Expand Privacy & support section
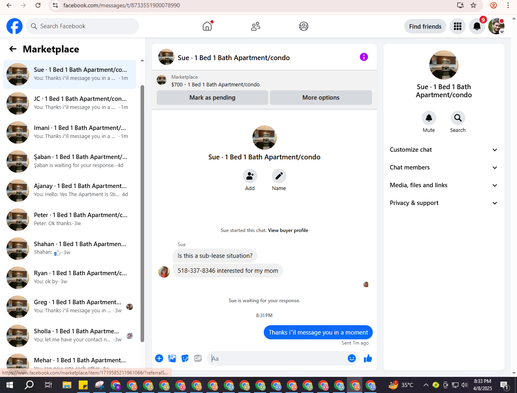 tap(444, 203)
